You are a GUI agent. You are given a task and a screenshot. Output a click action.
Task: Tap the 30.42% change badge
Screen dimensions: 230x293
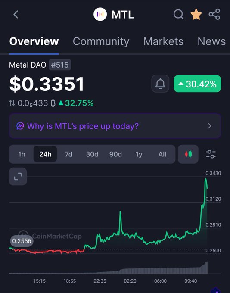pos(197,84)
